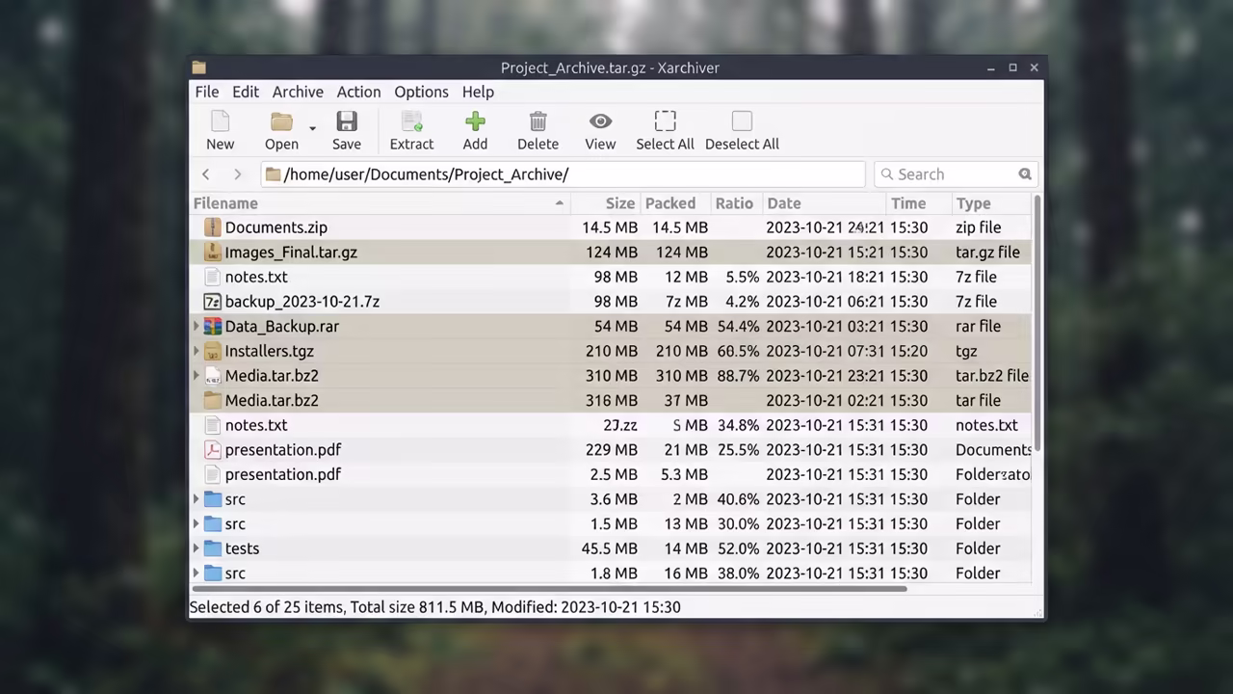Open the Options menu
Viewport: 1233px width, 694px height.
tap(421, 92)
